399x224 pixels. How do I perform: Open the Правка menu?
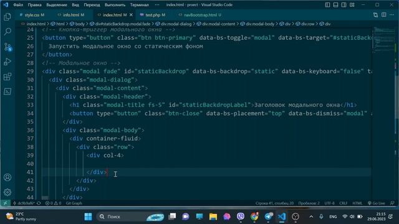tap(35, 5)
